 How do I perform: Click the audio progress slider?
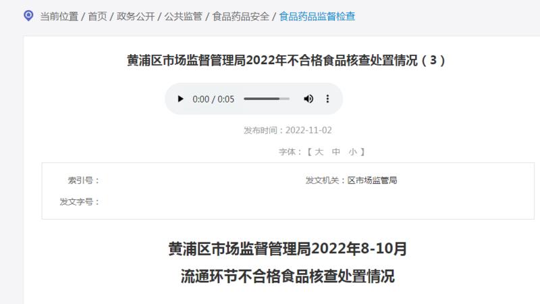pyautogui.click(x=267, y=99)
